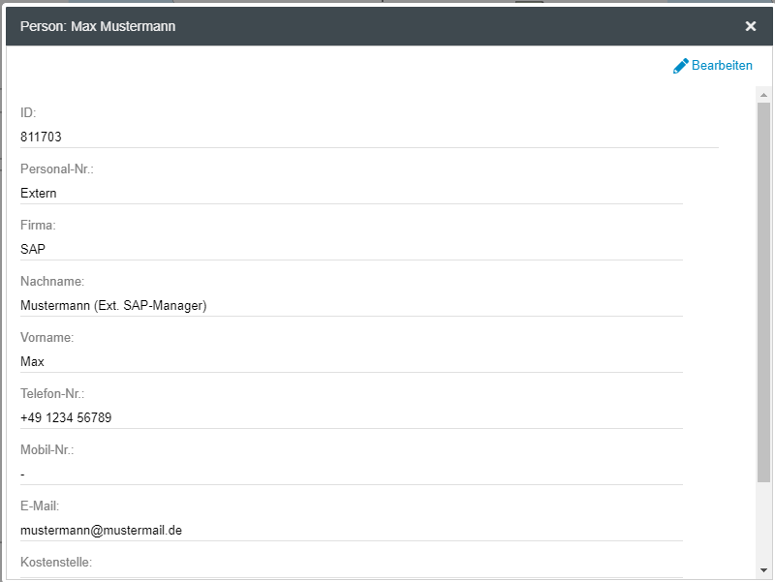Click the Firma value SAP
775x582 pixels.
tap(33, 250)
